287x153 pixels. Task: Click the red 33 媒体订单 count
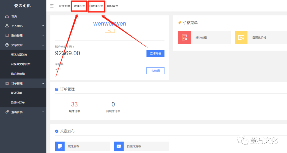(74, 104)
